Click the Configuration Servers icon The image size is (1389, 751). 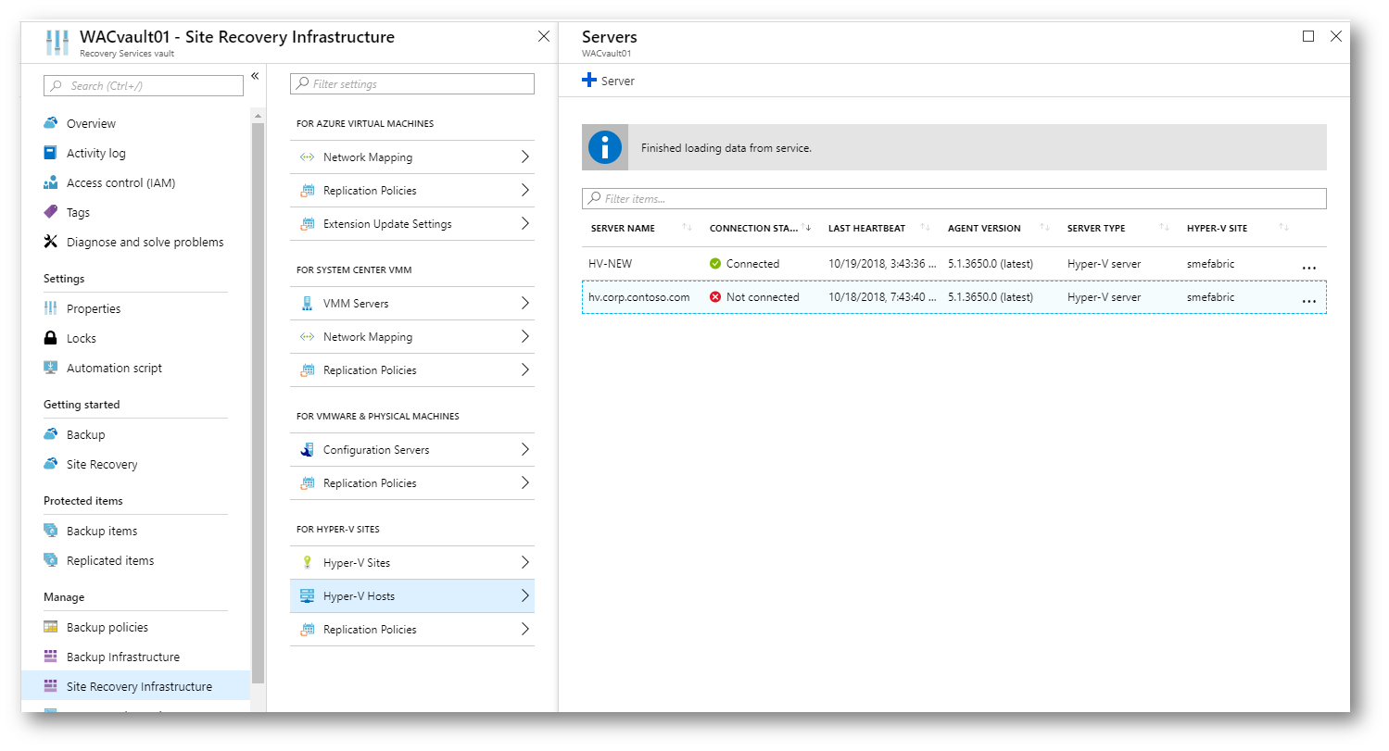coord(307,450)
